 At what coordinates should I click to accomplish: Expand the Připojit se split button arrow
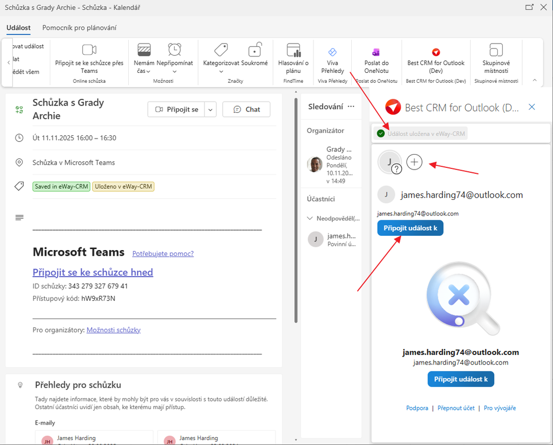tap(210, 109)
